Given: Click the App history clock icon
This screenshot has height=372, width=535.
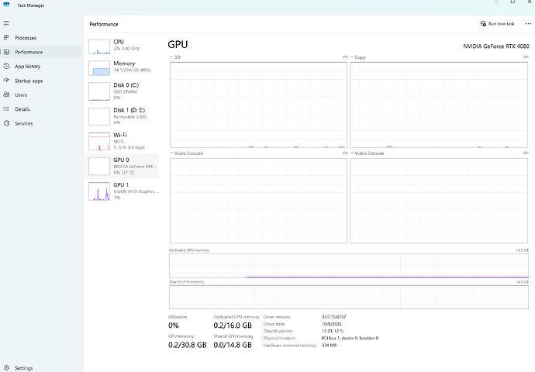Looking at the screenshot, I should click(6, 66).
